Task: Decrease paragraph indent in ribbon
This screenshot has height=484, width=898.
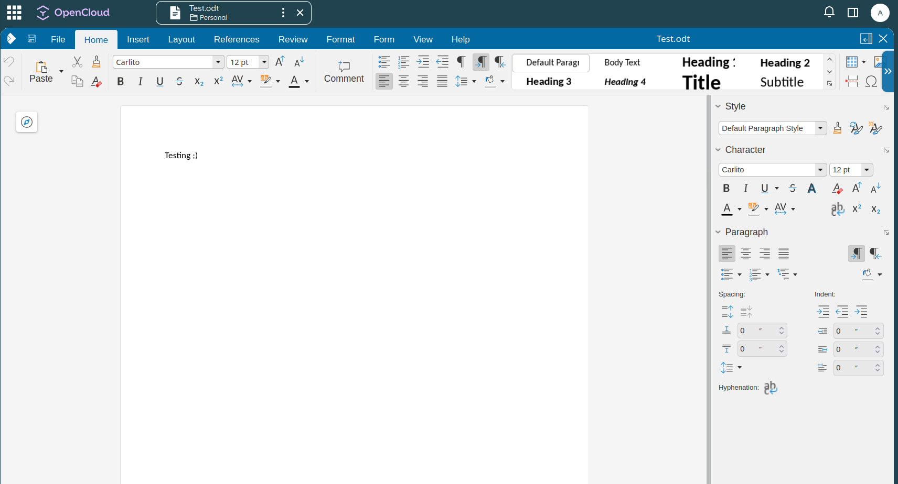Action: [442, 62]
